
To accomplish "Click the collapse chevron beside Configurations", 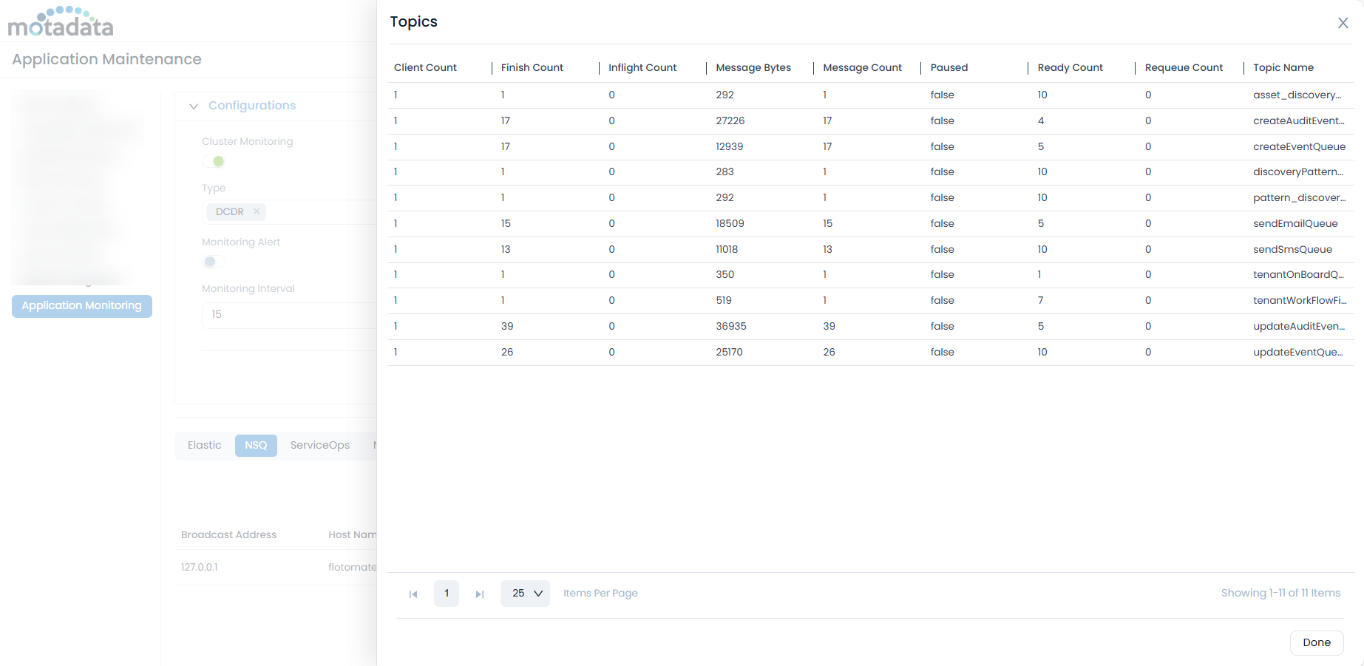I will [193, 106].
